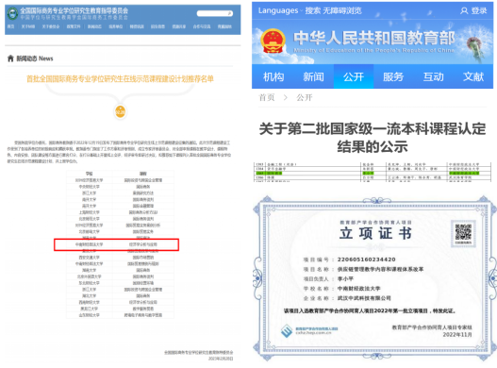Click the orange date badge under the title
497x368 pixels.
click(x=120, y=111)
